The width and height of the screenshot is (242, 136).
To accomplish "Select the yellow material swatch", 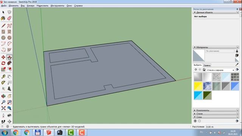I will [x=198, y=86].
